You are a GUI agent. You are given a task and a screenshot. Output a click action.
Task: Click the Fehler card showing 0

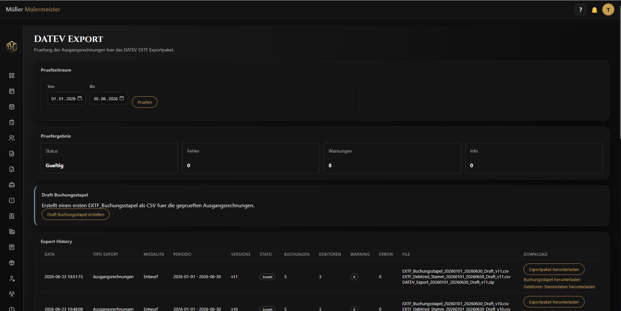click(x=251, y=158)
